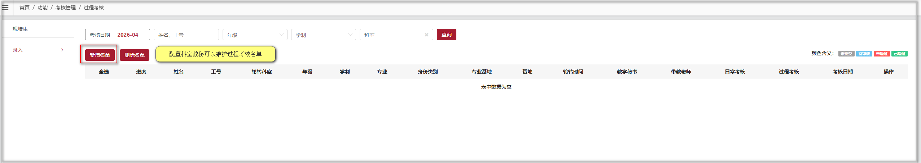921x163 pixels.
Task: Click the 带教老师 column header
Action: 681,72
